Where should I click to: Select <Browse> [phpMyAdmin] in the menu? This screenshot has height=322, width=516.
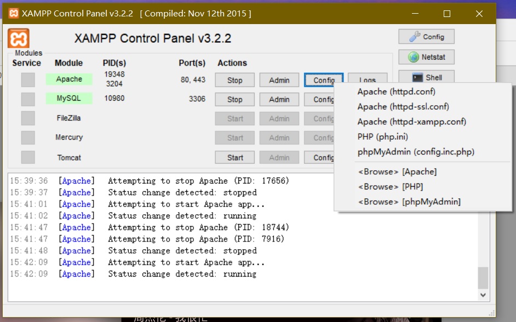click(423, 202)
